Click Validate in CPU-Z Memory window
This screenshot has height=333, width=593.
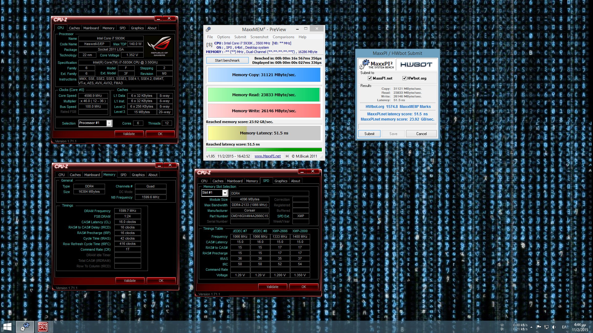130,281
